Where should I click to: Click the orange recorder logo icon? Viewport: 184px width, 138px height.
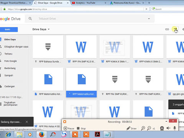[65, 122]
